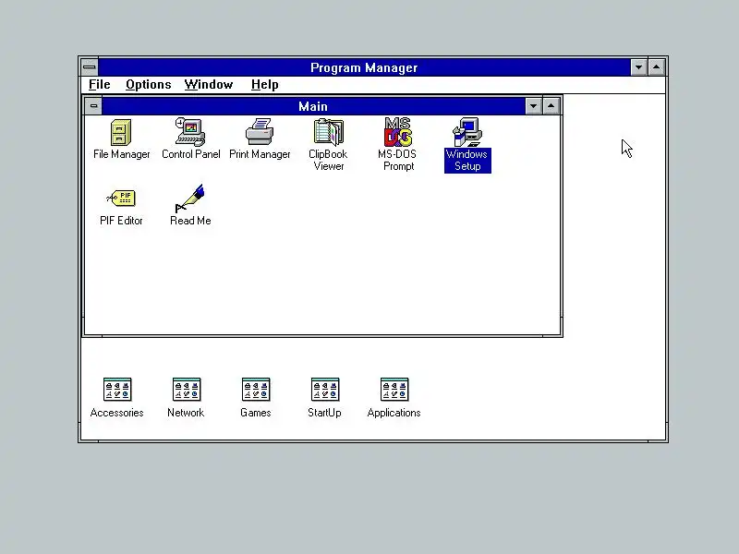Select the Accessories group icon
This screenshot has width=739, height=554.
(x=117, y=390)
